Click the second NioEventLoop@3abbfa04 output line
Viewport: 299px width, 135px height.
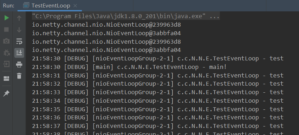click(106, 50)
